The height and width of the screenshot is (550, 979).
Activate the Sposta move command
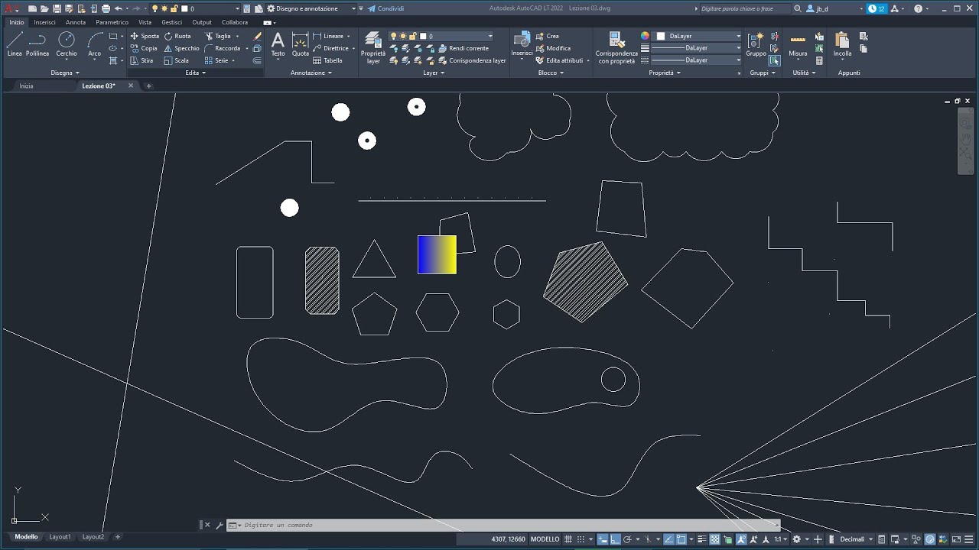click(145, 36)
